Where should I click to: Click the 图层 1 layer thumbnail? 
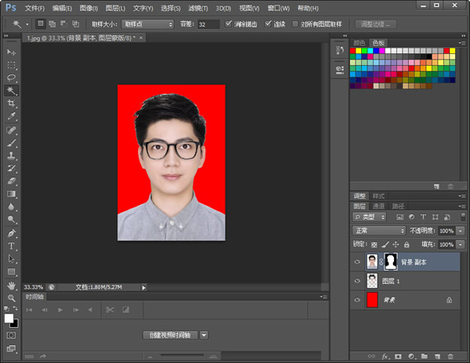point(372,280)
